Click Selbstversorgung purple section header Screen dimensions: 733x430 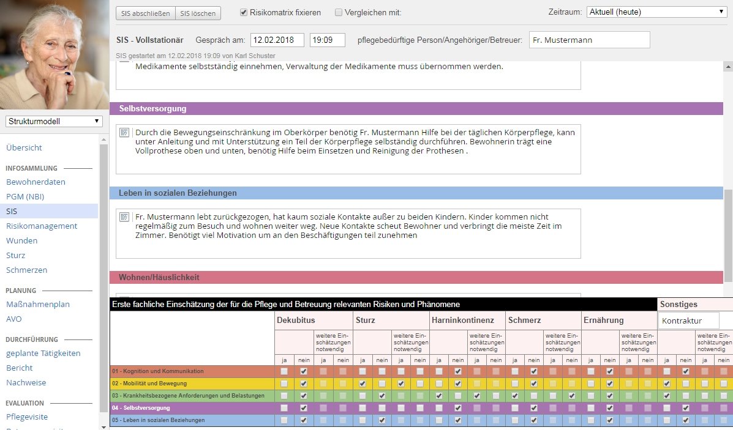coord(416,108)
